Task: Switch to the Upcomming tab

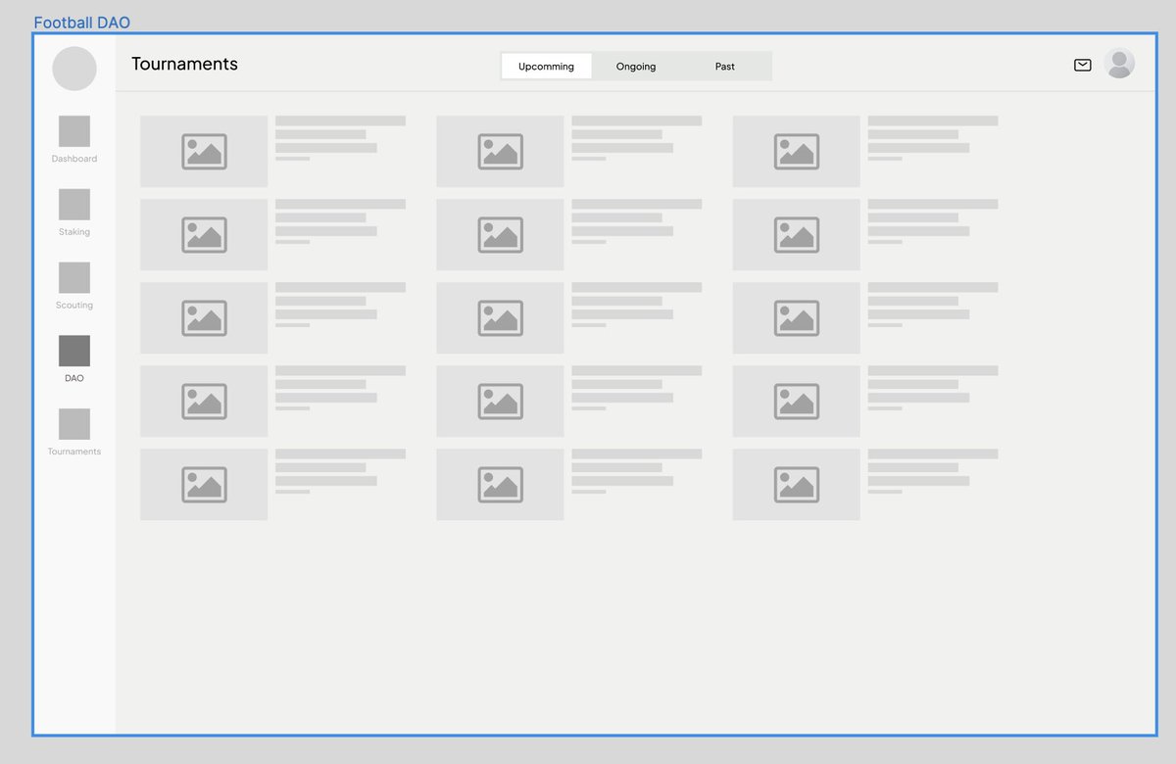Action: click(546, 67)
